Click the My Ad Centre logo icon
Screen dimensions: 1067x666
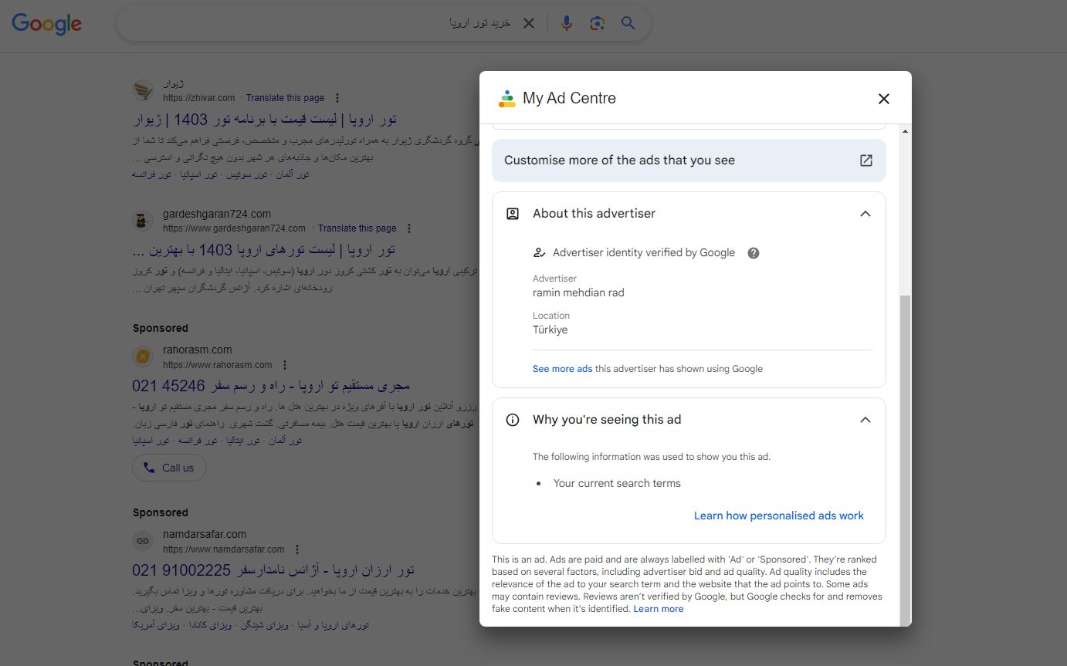pyautogui.click(x=506, y=99)
